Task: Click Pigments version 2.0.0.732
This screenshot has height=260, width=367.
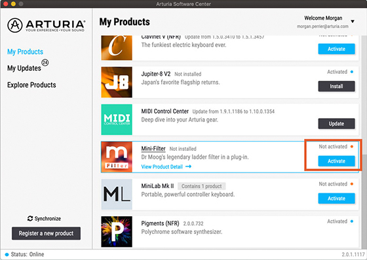Action: [x=193, y=223]
